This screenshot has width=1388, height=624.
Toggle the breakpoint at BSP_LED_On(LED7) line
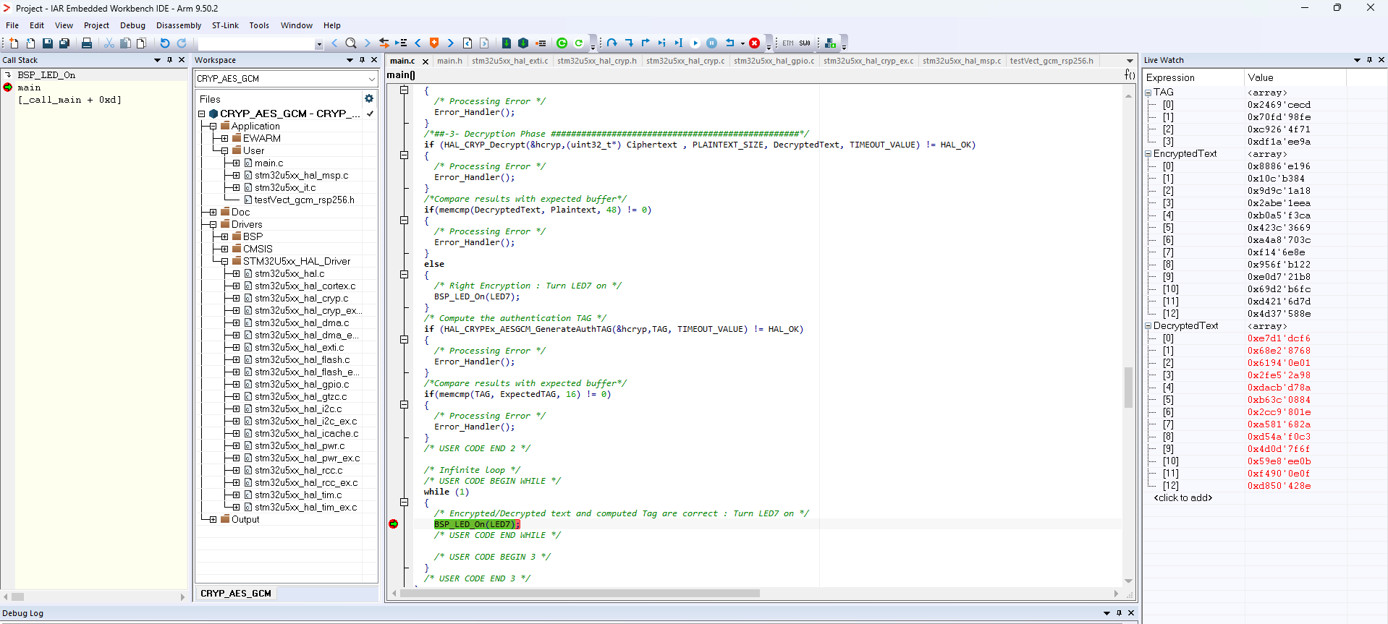(x=394, y=524)
